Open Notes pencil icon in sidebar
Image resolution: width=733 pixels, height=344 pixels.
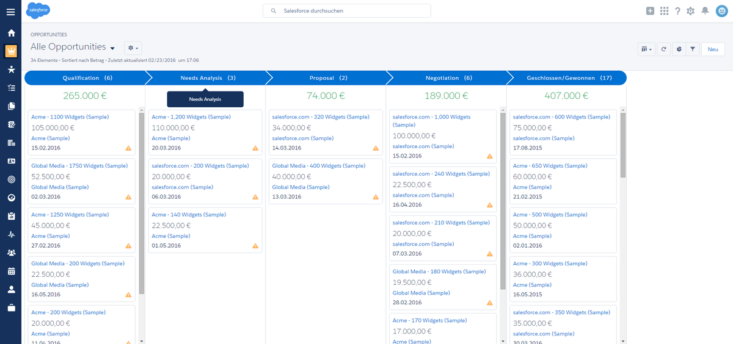click(11, 124)
